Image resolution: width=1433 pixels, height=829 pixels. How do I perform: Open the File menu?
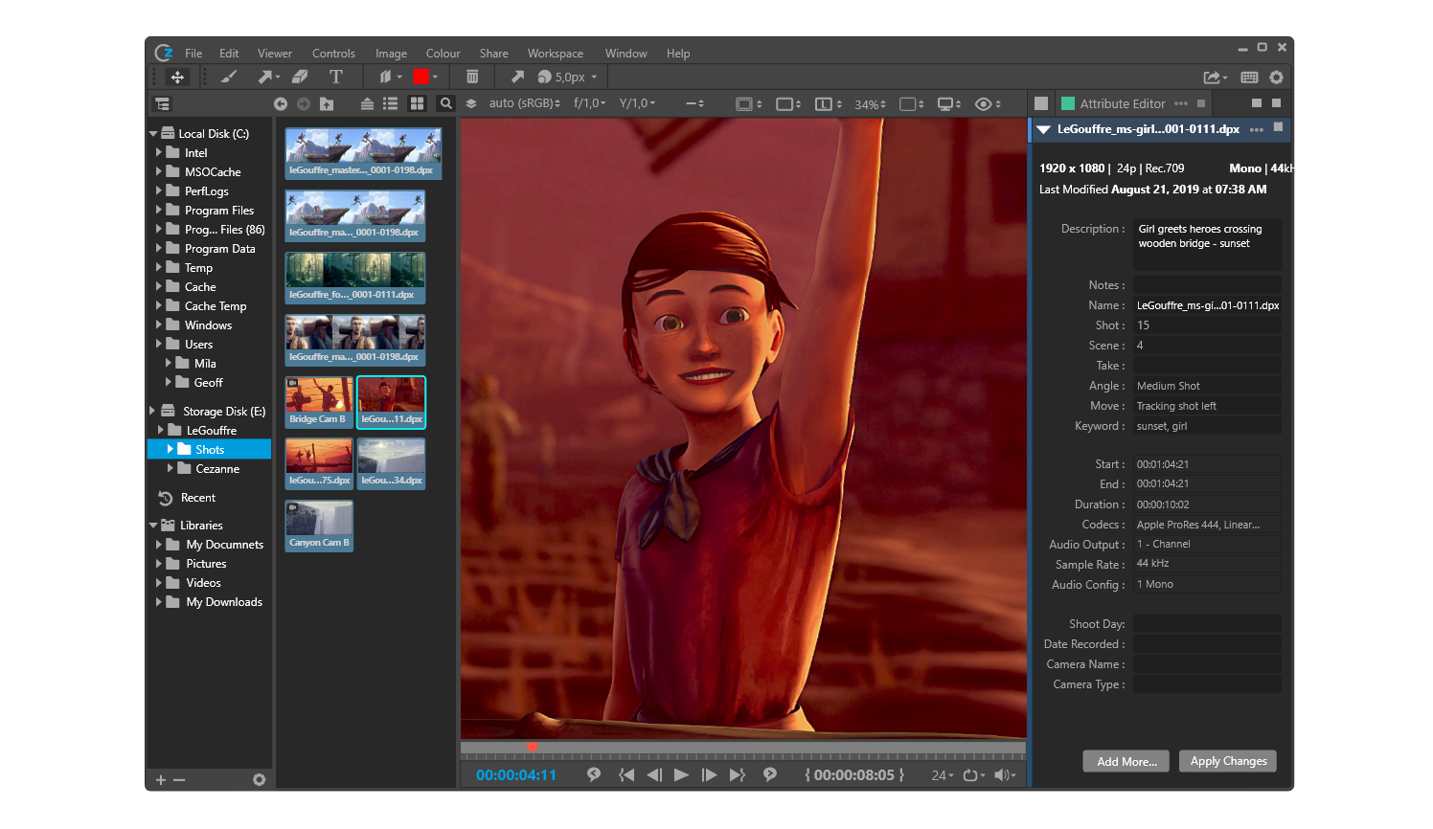coord(193,54)
